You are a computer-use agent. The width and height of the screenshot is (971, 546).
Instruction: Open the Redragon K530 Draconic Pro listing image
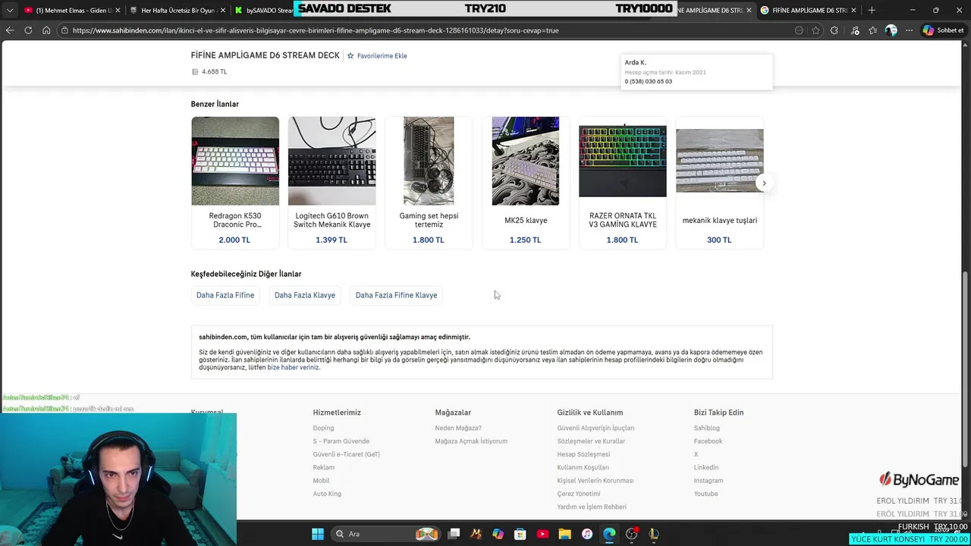[235, 161]
